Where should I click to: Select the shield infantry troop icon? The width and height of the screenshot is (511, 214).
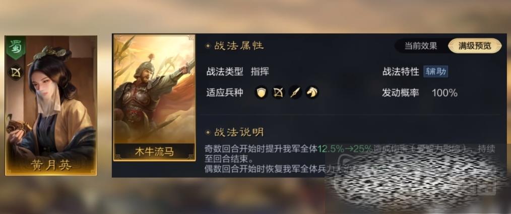(261, 93)
